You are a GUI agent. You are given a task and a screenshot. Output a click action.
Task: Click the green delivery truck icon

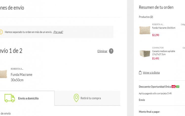click(x=10, y=98)
